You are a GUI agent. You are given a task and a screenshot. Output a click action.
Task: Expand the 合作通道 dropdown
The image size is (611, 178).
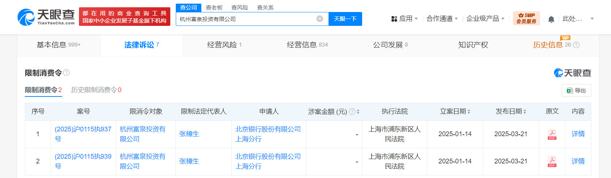coord(442,19)
